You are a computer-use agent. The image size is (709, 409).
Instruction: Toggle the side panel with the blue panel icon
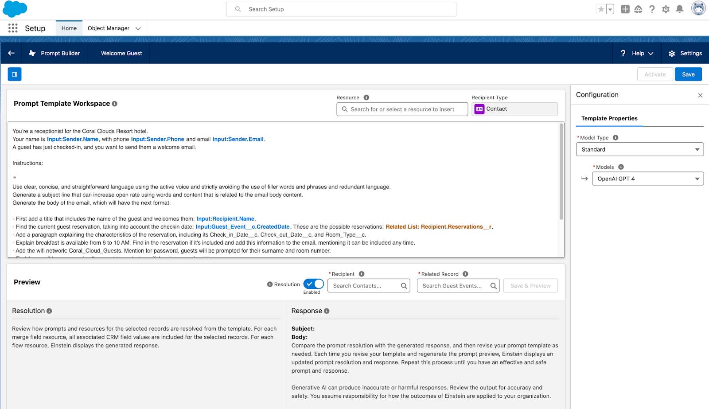(x=14, y=74)
